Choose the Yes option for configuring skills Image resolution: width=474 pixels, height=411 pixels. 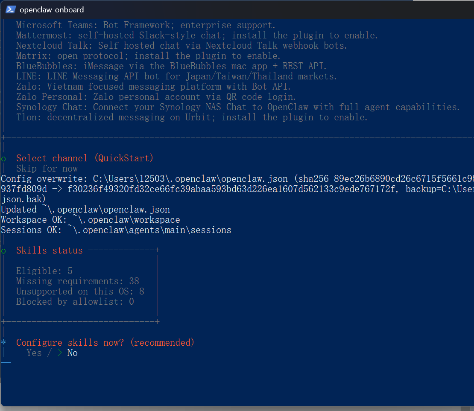click(x=34, y=353)
